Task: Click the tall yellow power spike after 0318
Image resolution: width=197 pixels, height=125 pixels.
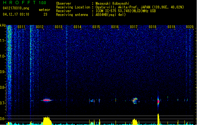Action: pos(158,119)
